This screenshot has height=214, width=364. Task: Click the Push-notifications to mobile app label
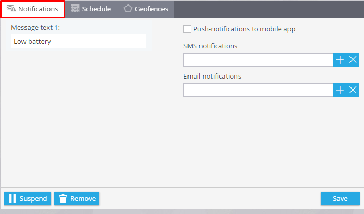[244, 29]
